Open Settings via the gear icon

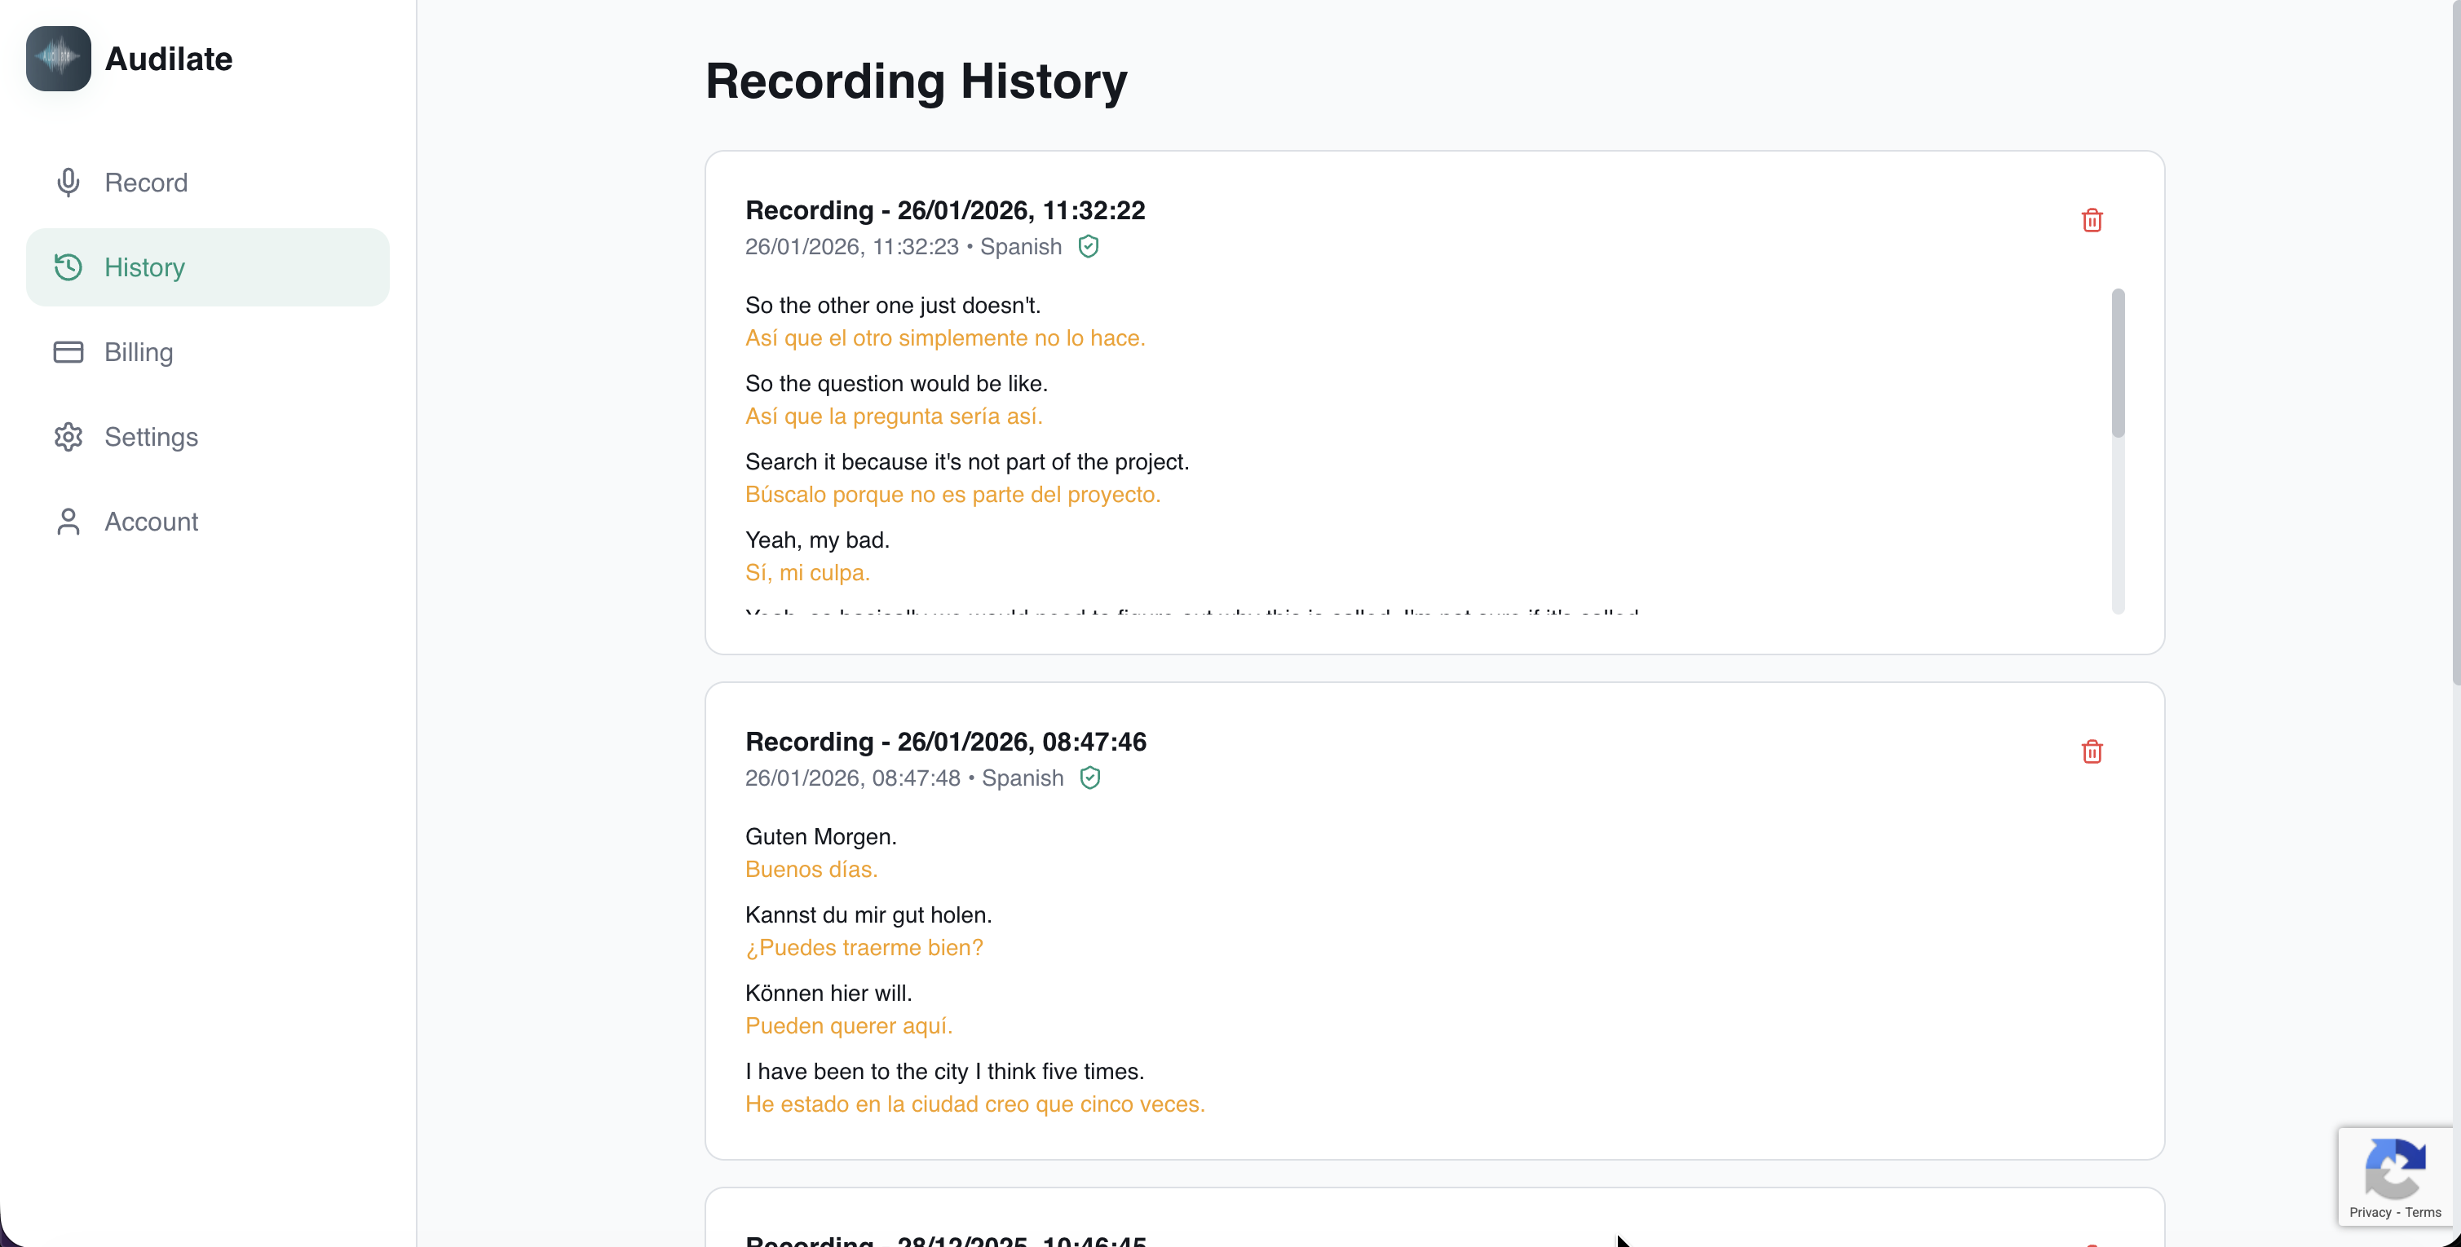point(67,436)
